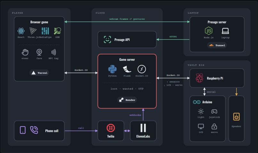Click the Flask horn icon
The width and height of the screenshot is (258, 153).
(x=127, y=69)
